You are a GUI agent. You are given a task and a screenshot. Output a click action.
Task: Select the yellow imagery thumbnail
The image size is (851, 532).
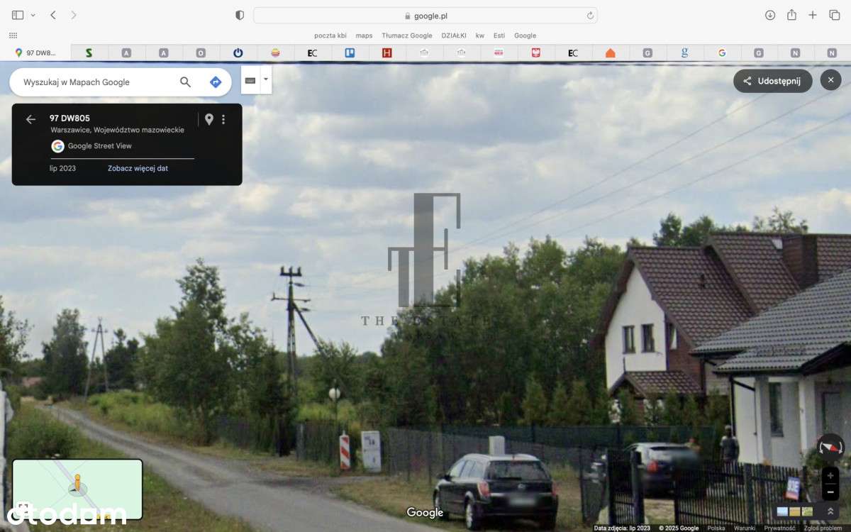tap(795, 511)
